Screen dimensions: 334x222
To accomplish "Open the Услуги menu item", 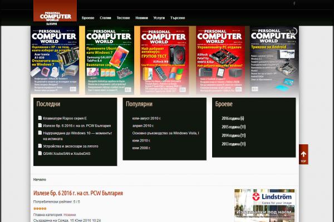I will coord(159,18).
